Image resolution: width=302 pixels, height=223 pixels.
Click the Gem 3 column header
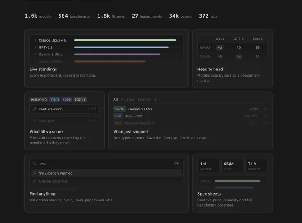coord(258,39)
